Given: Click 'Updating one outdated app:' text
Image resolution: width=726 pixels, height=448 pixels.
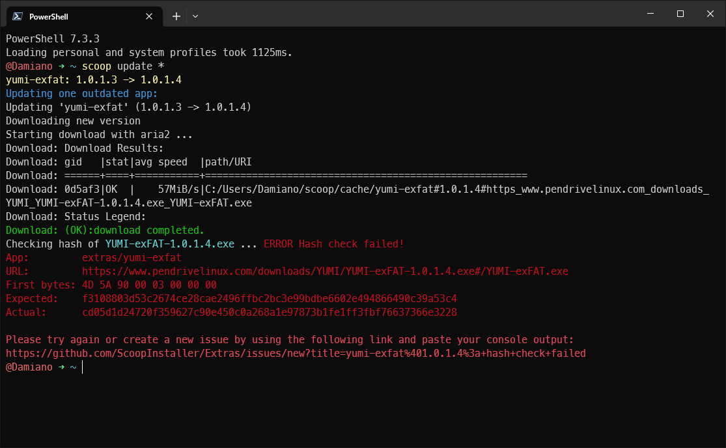Looking at the screenshot, I should tap(81, 94).
